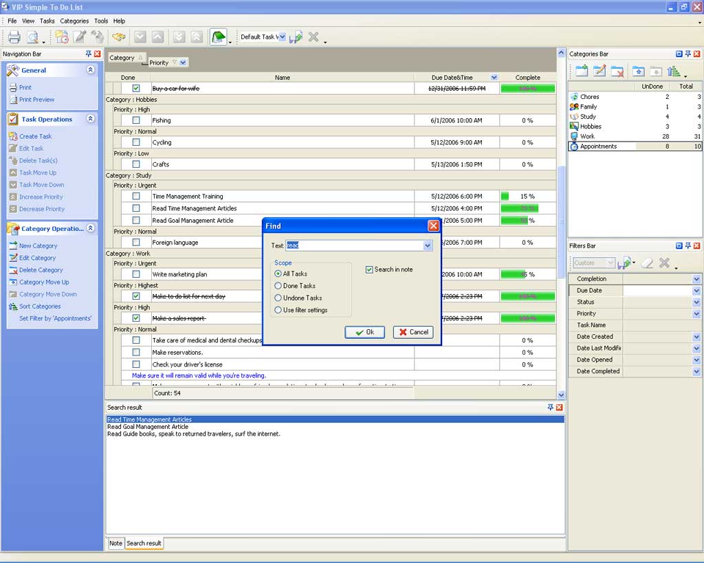Screen dimensions: 704x563
Task: Click Ok in the Find dialog
Action: (x=364, y=332)
